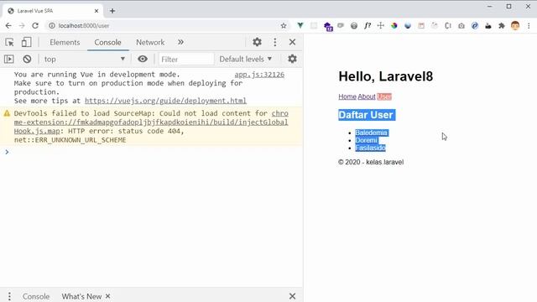Screen dimensions: 537x302
Task: Open the purple extension with number badge
Action: (328, 26)
